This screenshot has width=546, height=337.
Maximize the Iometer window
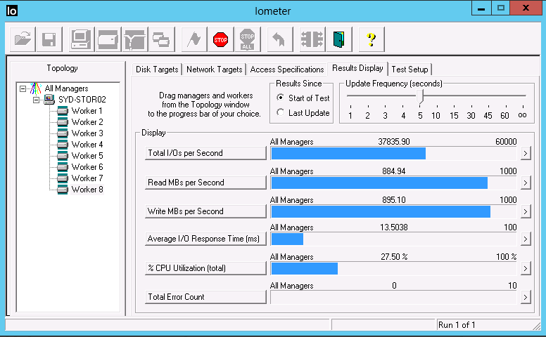(501, 8)
